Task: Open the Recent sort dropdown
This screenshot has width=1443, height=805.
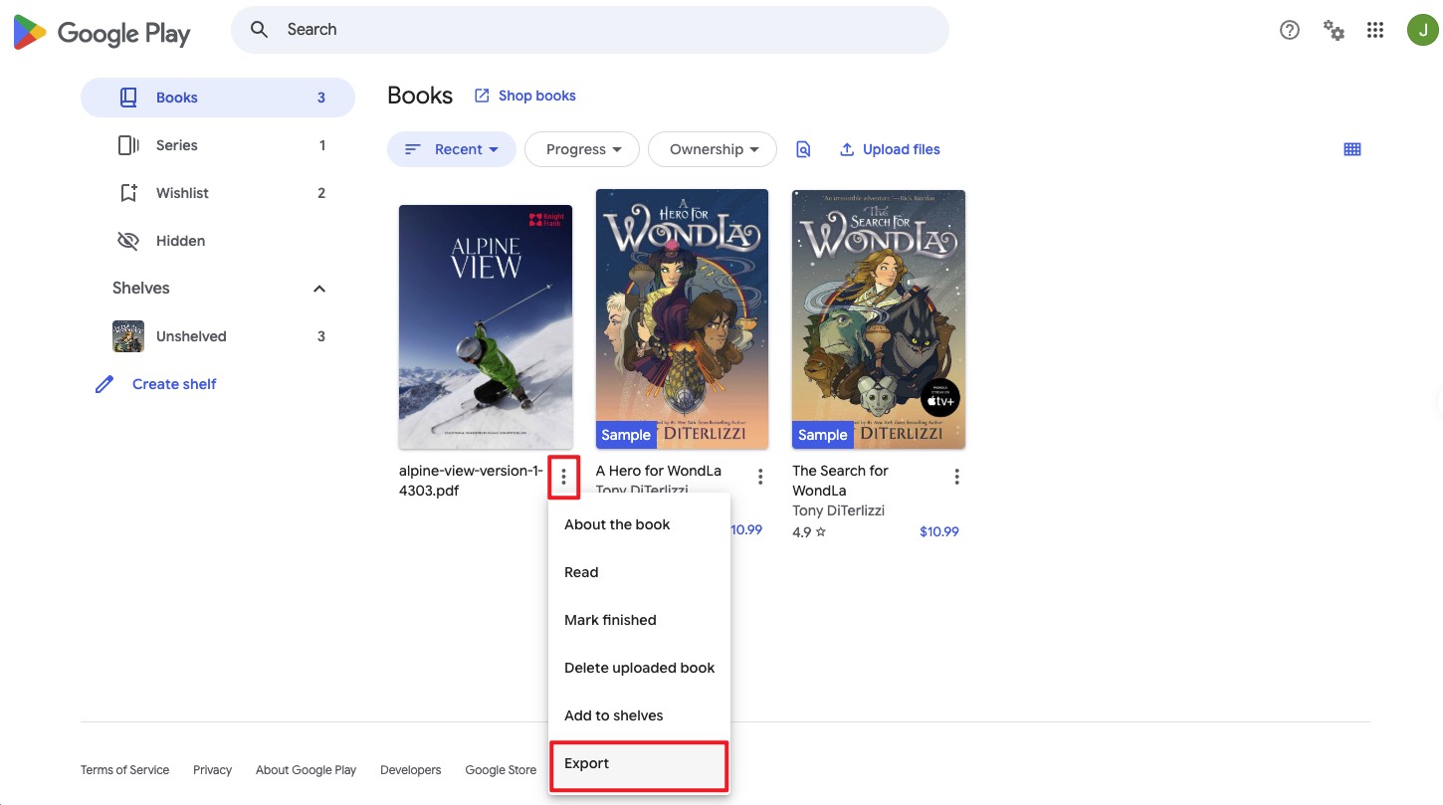Action: [x=452, y=149]
